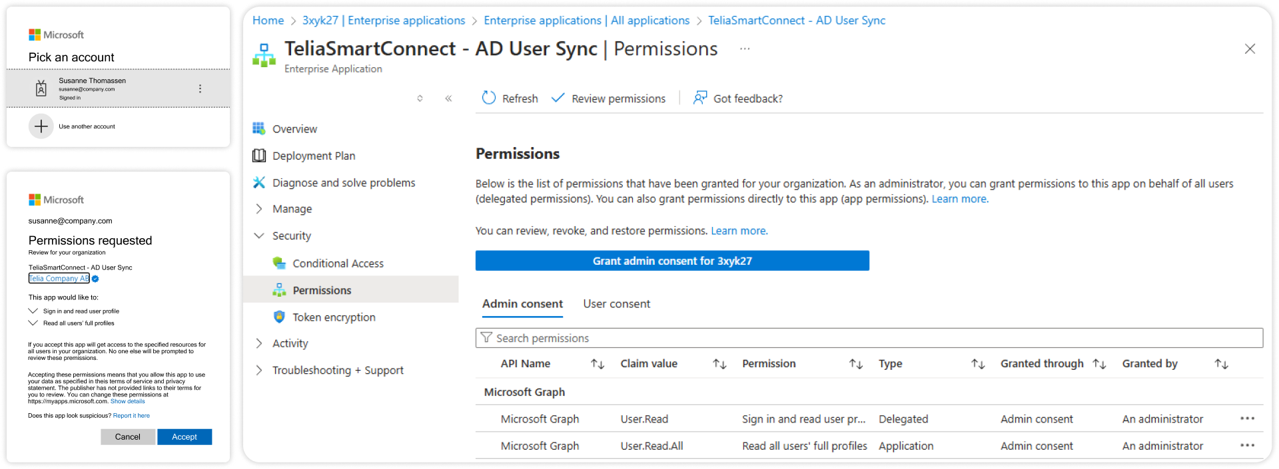The image size is (1279, 469).
Task: Open Learn more after "restore permissions"
Action: 739,231
